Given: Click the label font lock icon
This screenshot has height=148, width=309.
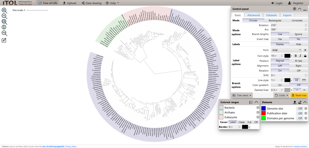Looking at the screenshot, I should click(x=305, y=56).
